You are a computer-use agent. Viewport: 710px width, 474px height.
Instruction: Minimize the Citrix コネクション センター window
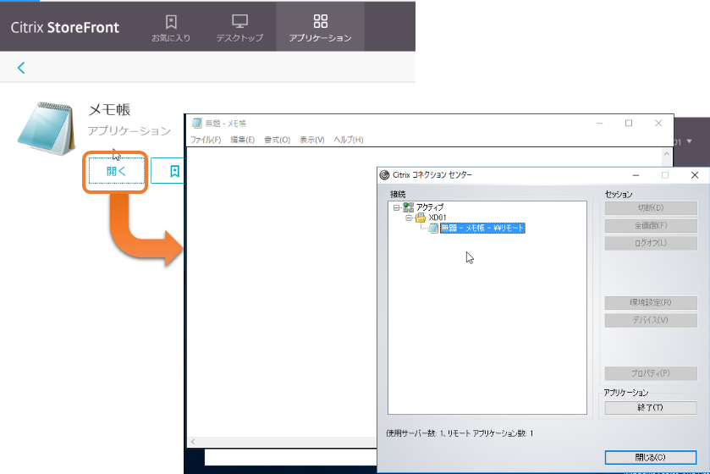point(636,174)
